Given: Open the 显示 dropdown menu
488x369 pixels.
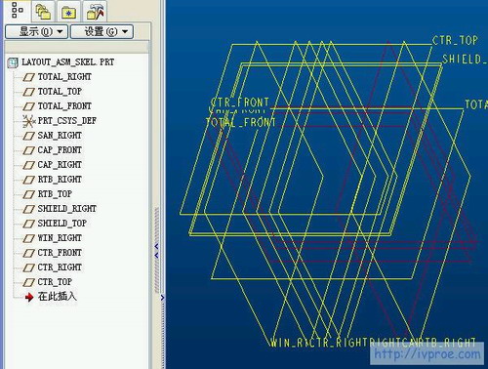Looking at the screenshot, I should click(37, 31).
